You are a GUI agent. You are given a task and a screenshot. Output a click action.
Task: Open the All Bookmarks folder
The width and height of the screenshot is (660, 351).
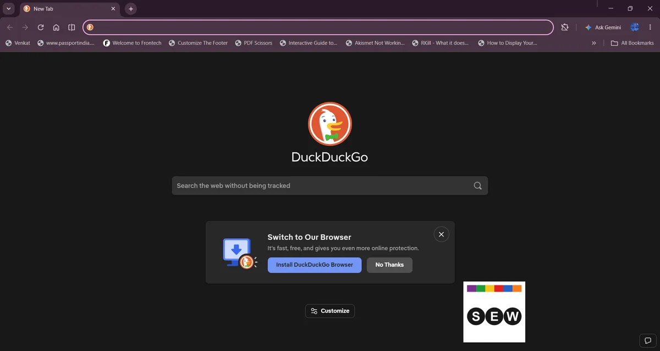(632, 43)
